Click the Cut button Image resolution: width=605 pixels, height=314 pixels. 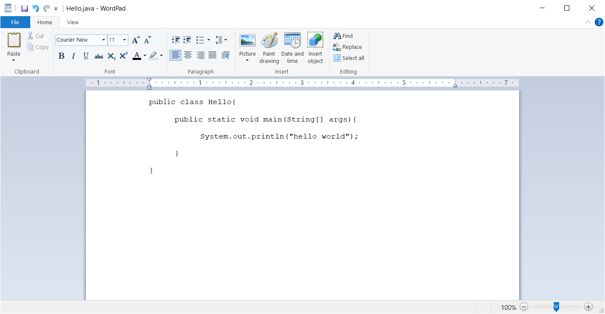click(36, 36)
